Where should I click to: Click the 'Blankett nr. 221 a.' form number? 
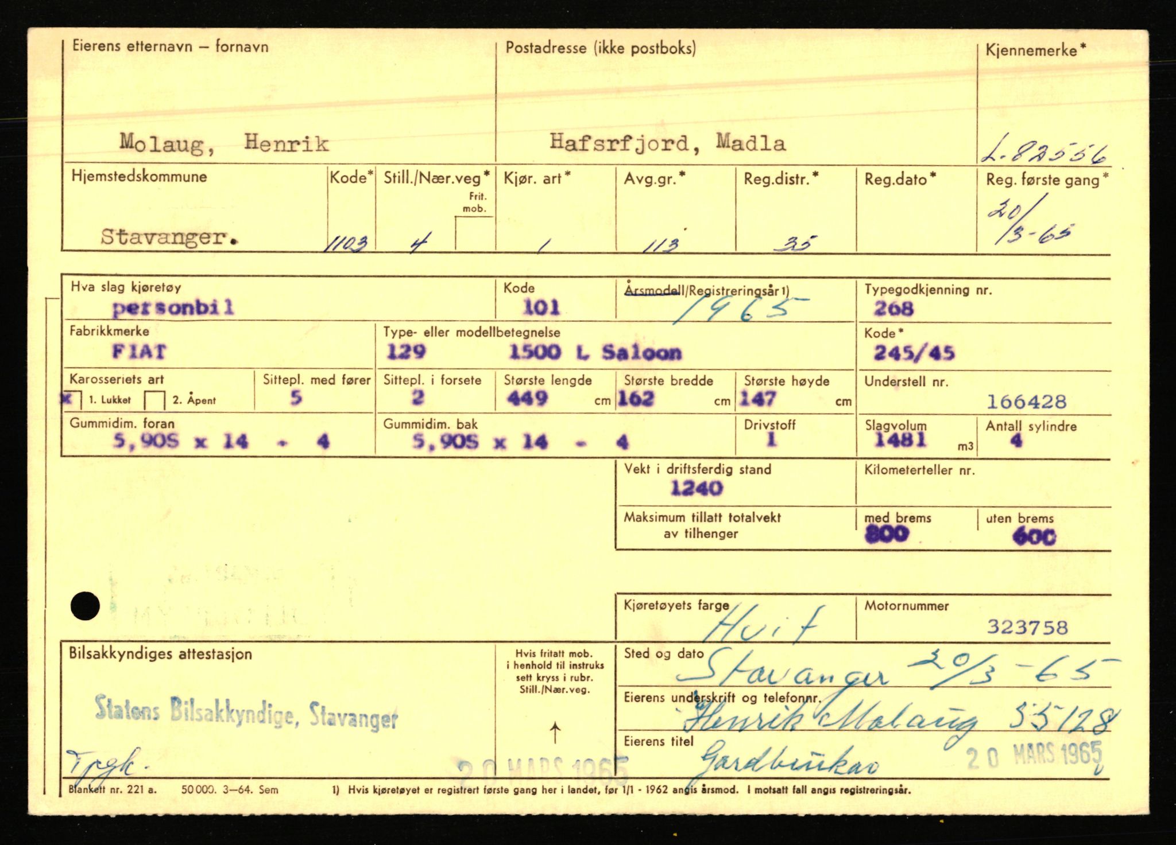click(113, 789)
